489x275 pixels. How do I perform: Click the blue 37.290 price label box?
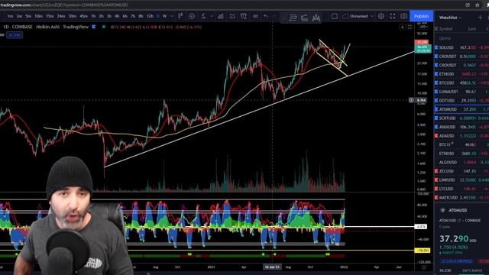[x=15, y=35]
